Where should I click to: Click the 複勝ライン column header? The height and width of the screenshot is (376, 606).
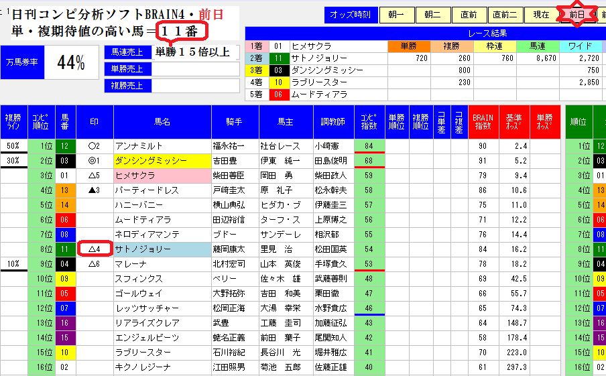(14, 122)
